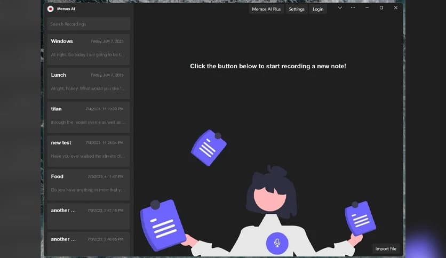446x258 pixels.
Task: Open recording dated 7/3/2023 3:47:16 PM
Action: [x=89, y=216]
